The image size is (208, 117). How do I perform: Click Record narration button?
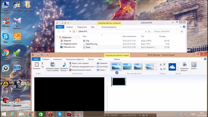[82, 67]
